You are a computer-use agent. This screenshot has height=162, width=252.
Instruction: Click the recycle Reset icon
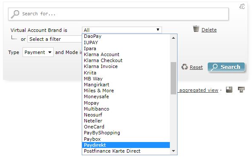[x=184, y=67]
